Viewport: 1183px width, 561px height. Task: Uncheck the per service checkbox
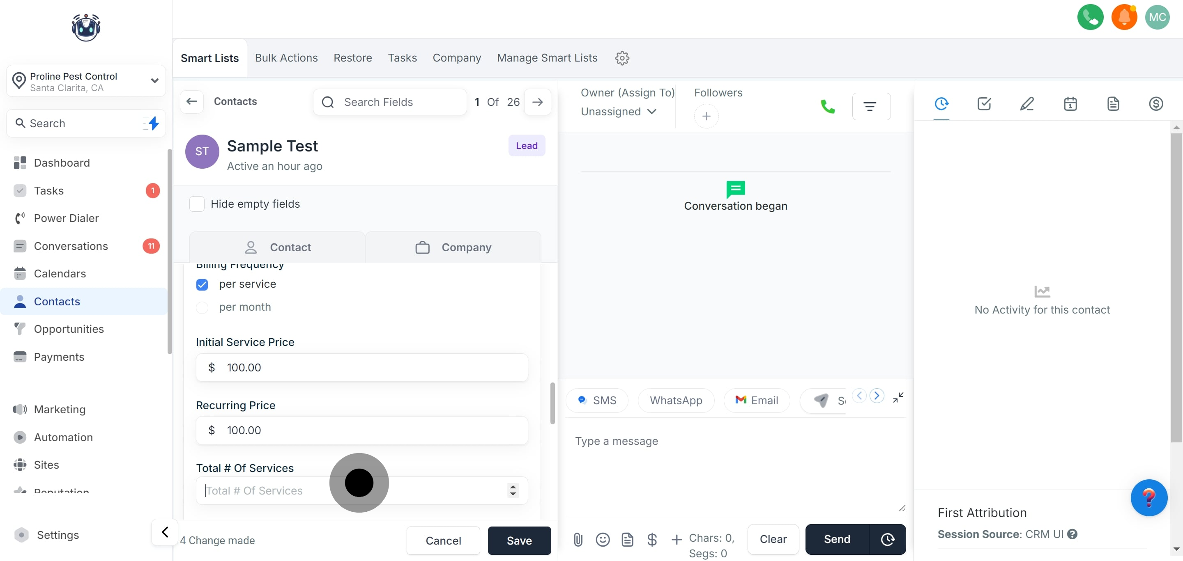pos(202,284)
